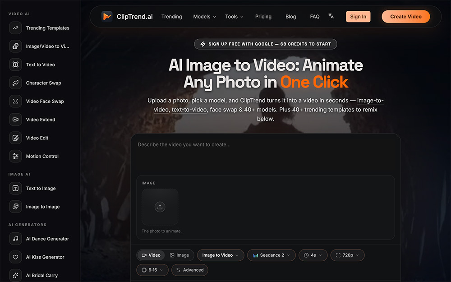This screenshot has height=282, width=451.
Task: Select Motion Control sidebar label
Action: (x=42, y=156)
